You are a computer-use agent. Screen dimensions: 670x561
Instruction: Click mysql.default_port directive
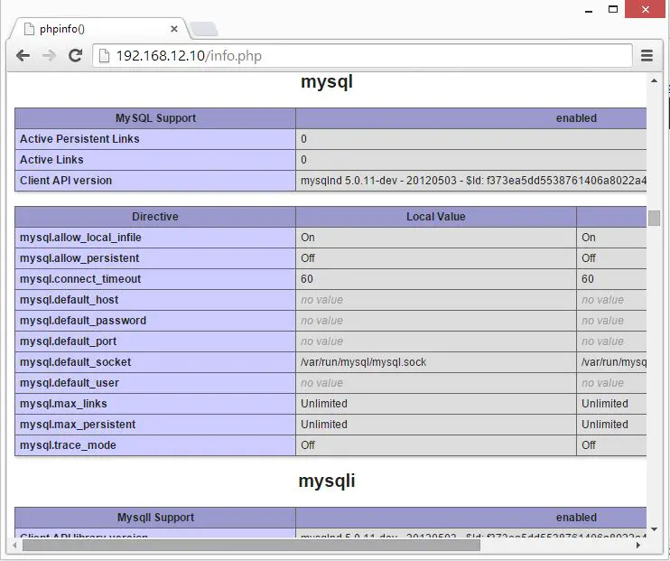tap(68, 341)
